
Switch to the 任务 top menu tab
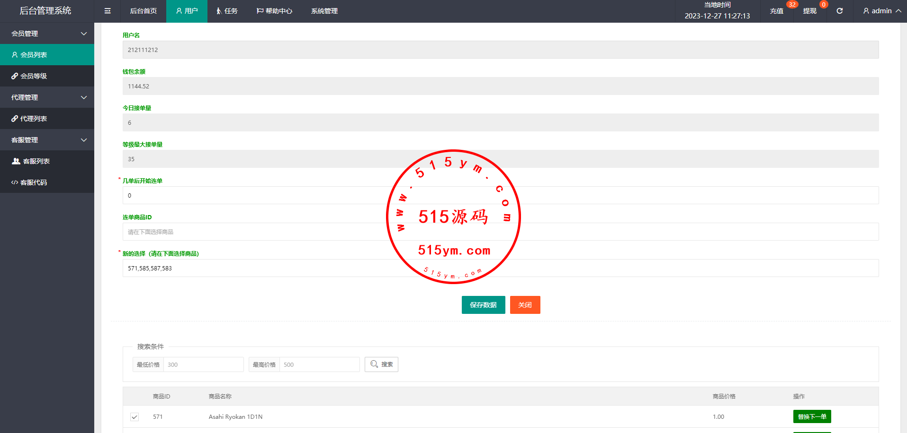(x=227, y=11)
